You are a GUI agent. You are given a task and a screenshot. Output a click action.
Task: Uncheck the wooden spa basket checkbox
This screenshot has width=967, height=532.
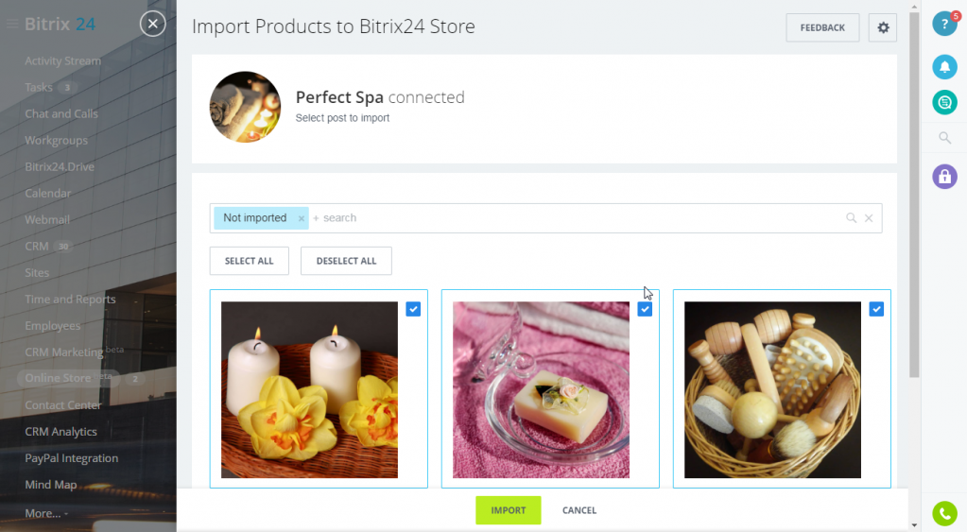point(876,309)
